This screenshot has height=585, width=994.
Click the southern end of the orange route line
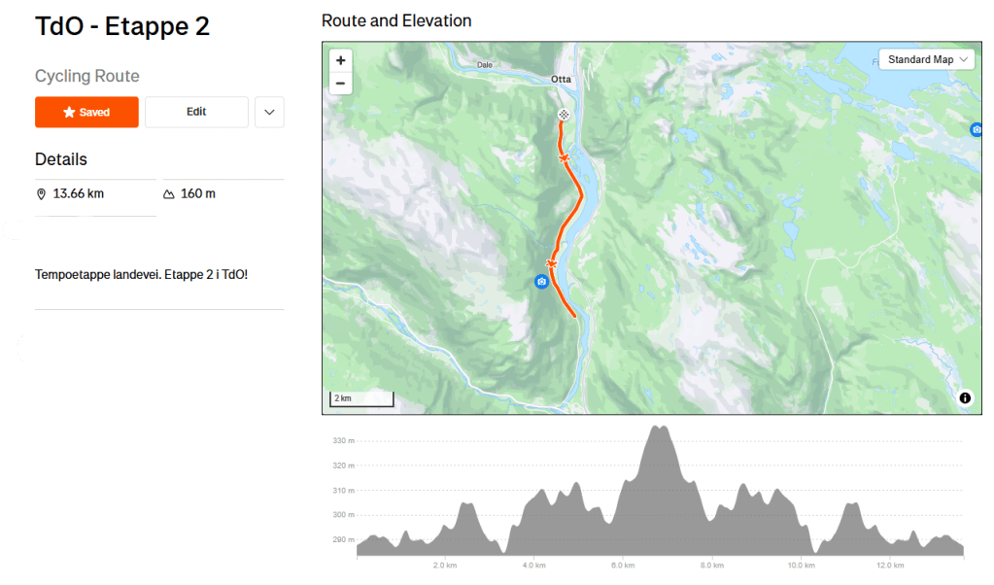[575, 316]
